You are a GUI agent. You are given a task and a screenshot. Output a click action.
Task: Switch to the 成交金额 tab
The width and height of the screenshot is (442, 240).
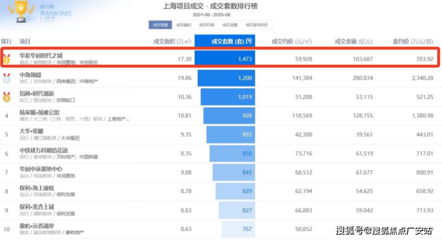point(230,25)
